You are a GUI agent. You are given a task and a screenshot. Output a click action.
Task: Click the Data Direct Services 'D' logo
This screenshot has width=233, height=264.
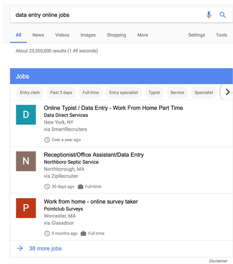click(26, 115)
